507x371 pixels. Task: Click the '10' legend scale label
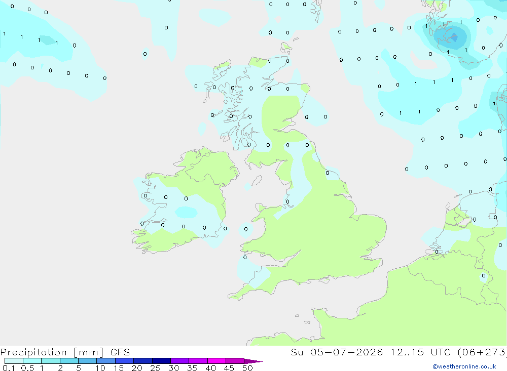click(100, 368)
